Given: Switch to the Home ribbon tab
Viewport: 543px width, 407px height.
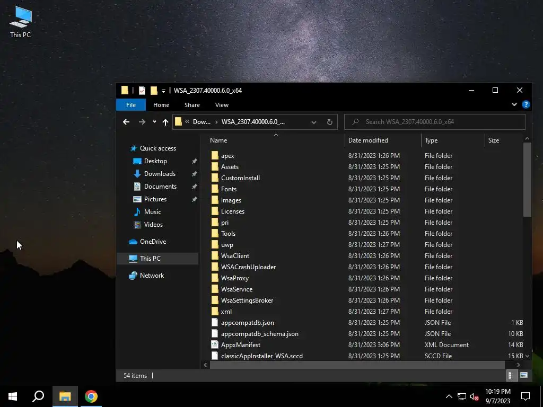Looking at the screenshot, I should coord(161,105).
